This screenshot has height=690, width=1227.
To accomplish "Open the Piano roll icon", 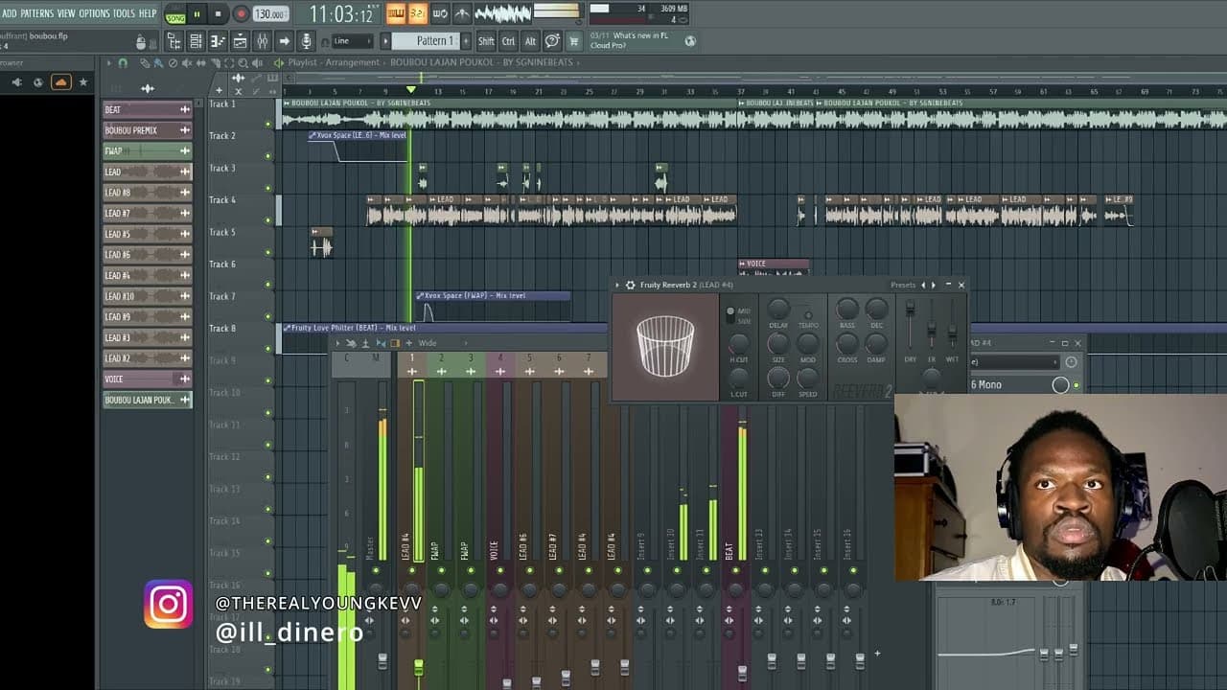I will 218,41.
